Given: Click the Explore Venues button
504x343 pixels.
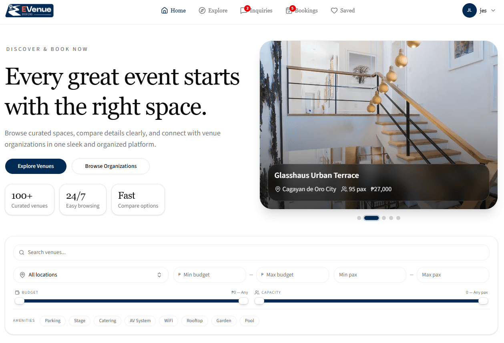Looking at the screenshot, I should (36, 166).
